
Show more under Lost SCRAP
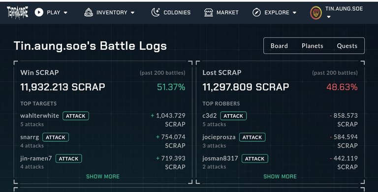280,177
